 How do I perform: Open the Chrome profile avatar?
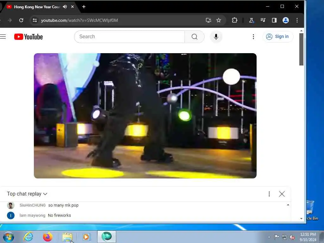tap(286, 20)
